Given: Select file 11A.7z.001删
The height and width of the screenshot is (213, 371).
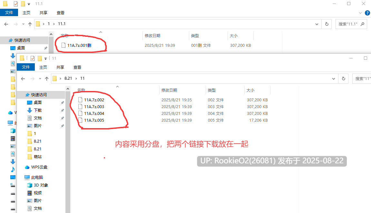Looking at the screenshot, I should 79,45.
